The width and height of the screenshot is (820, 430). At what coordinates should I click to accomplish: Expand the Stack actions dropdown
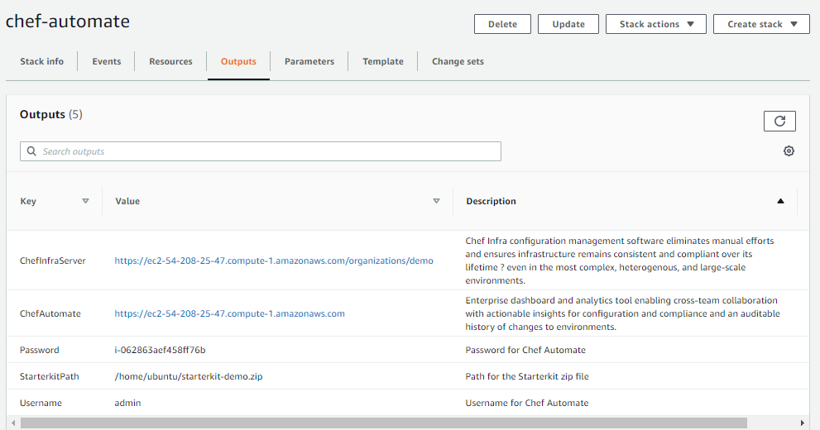coord(655,24)
